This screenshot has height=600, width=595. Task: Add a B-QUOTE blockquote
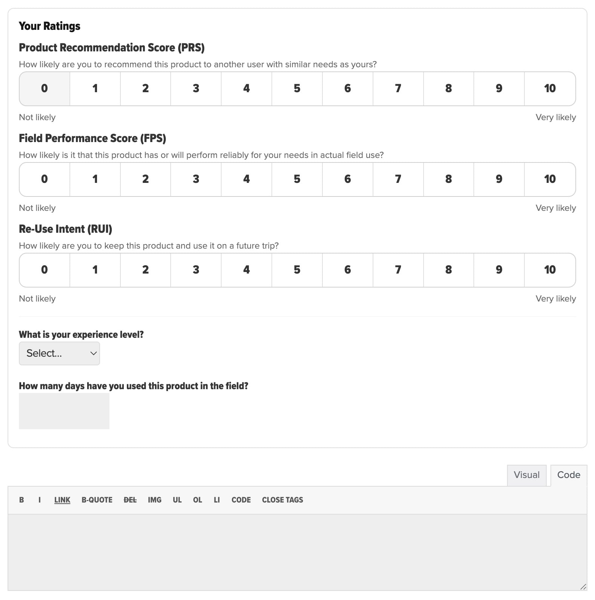pos(97,499)
